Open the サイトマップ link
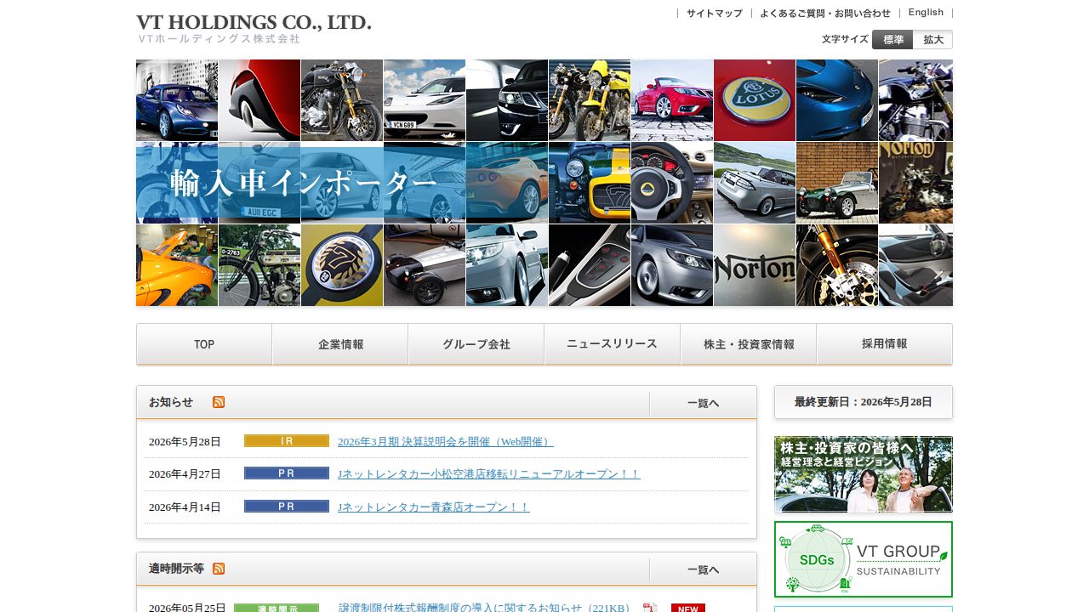Viewport: 1089px width, 612px height. coord(715,13)
